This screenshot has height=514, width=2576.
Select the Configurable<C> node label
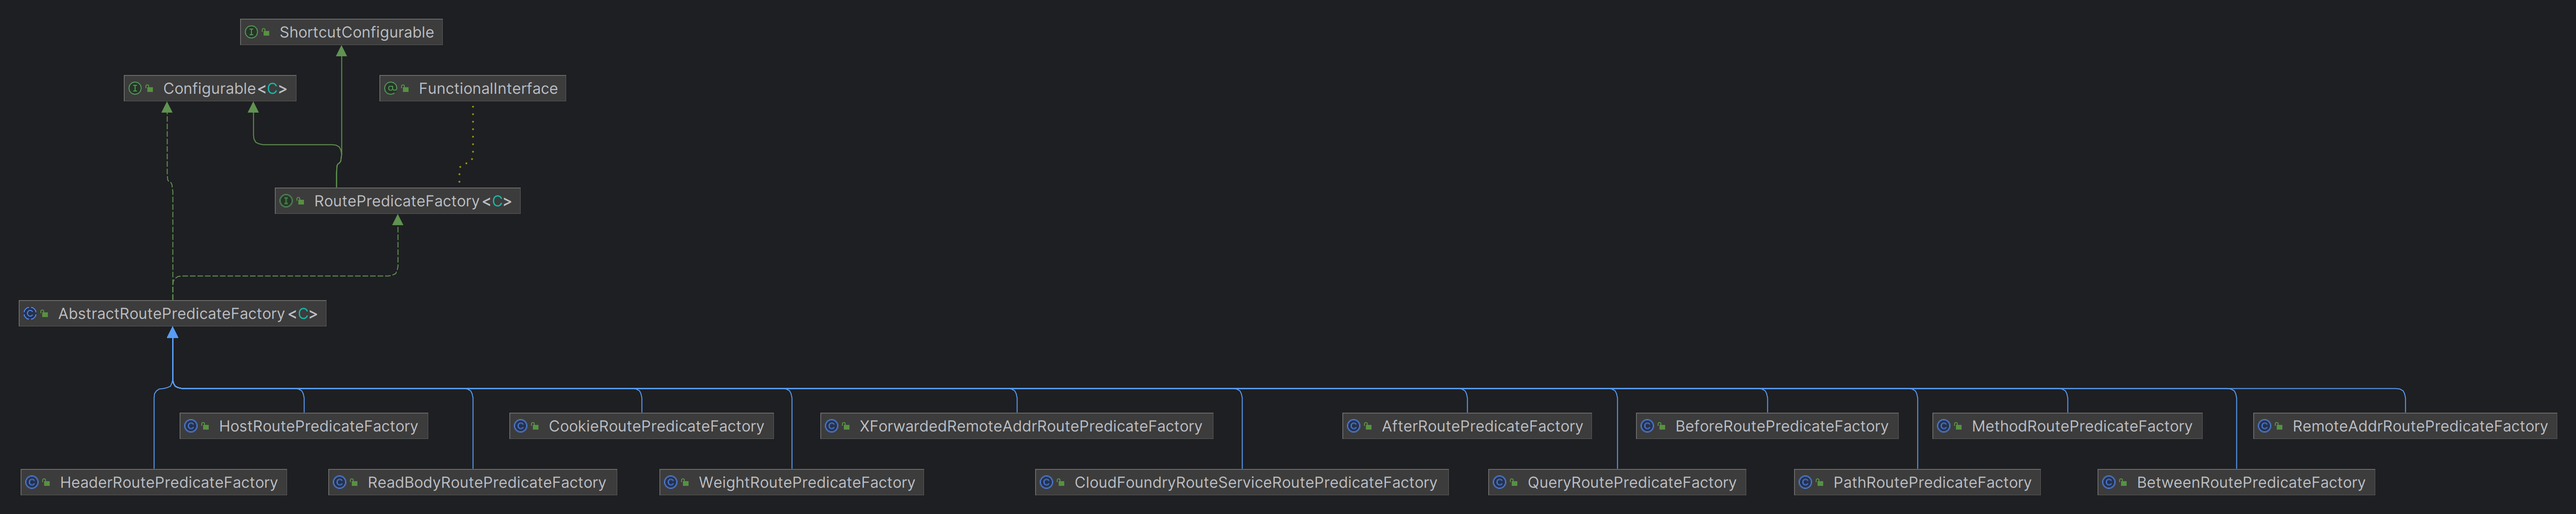click(225, 88)
